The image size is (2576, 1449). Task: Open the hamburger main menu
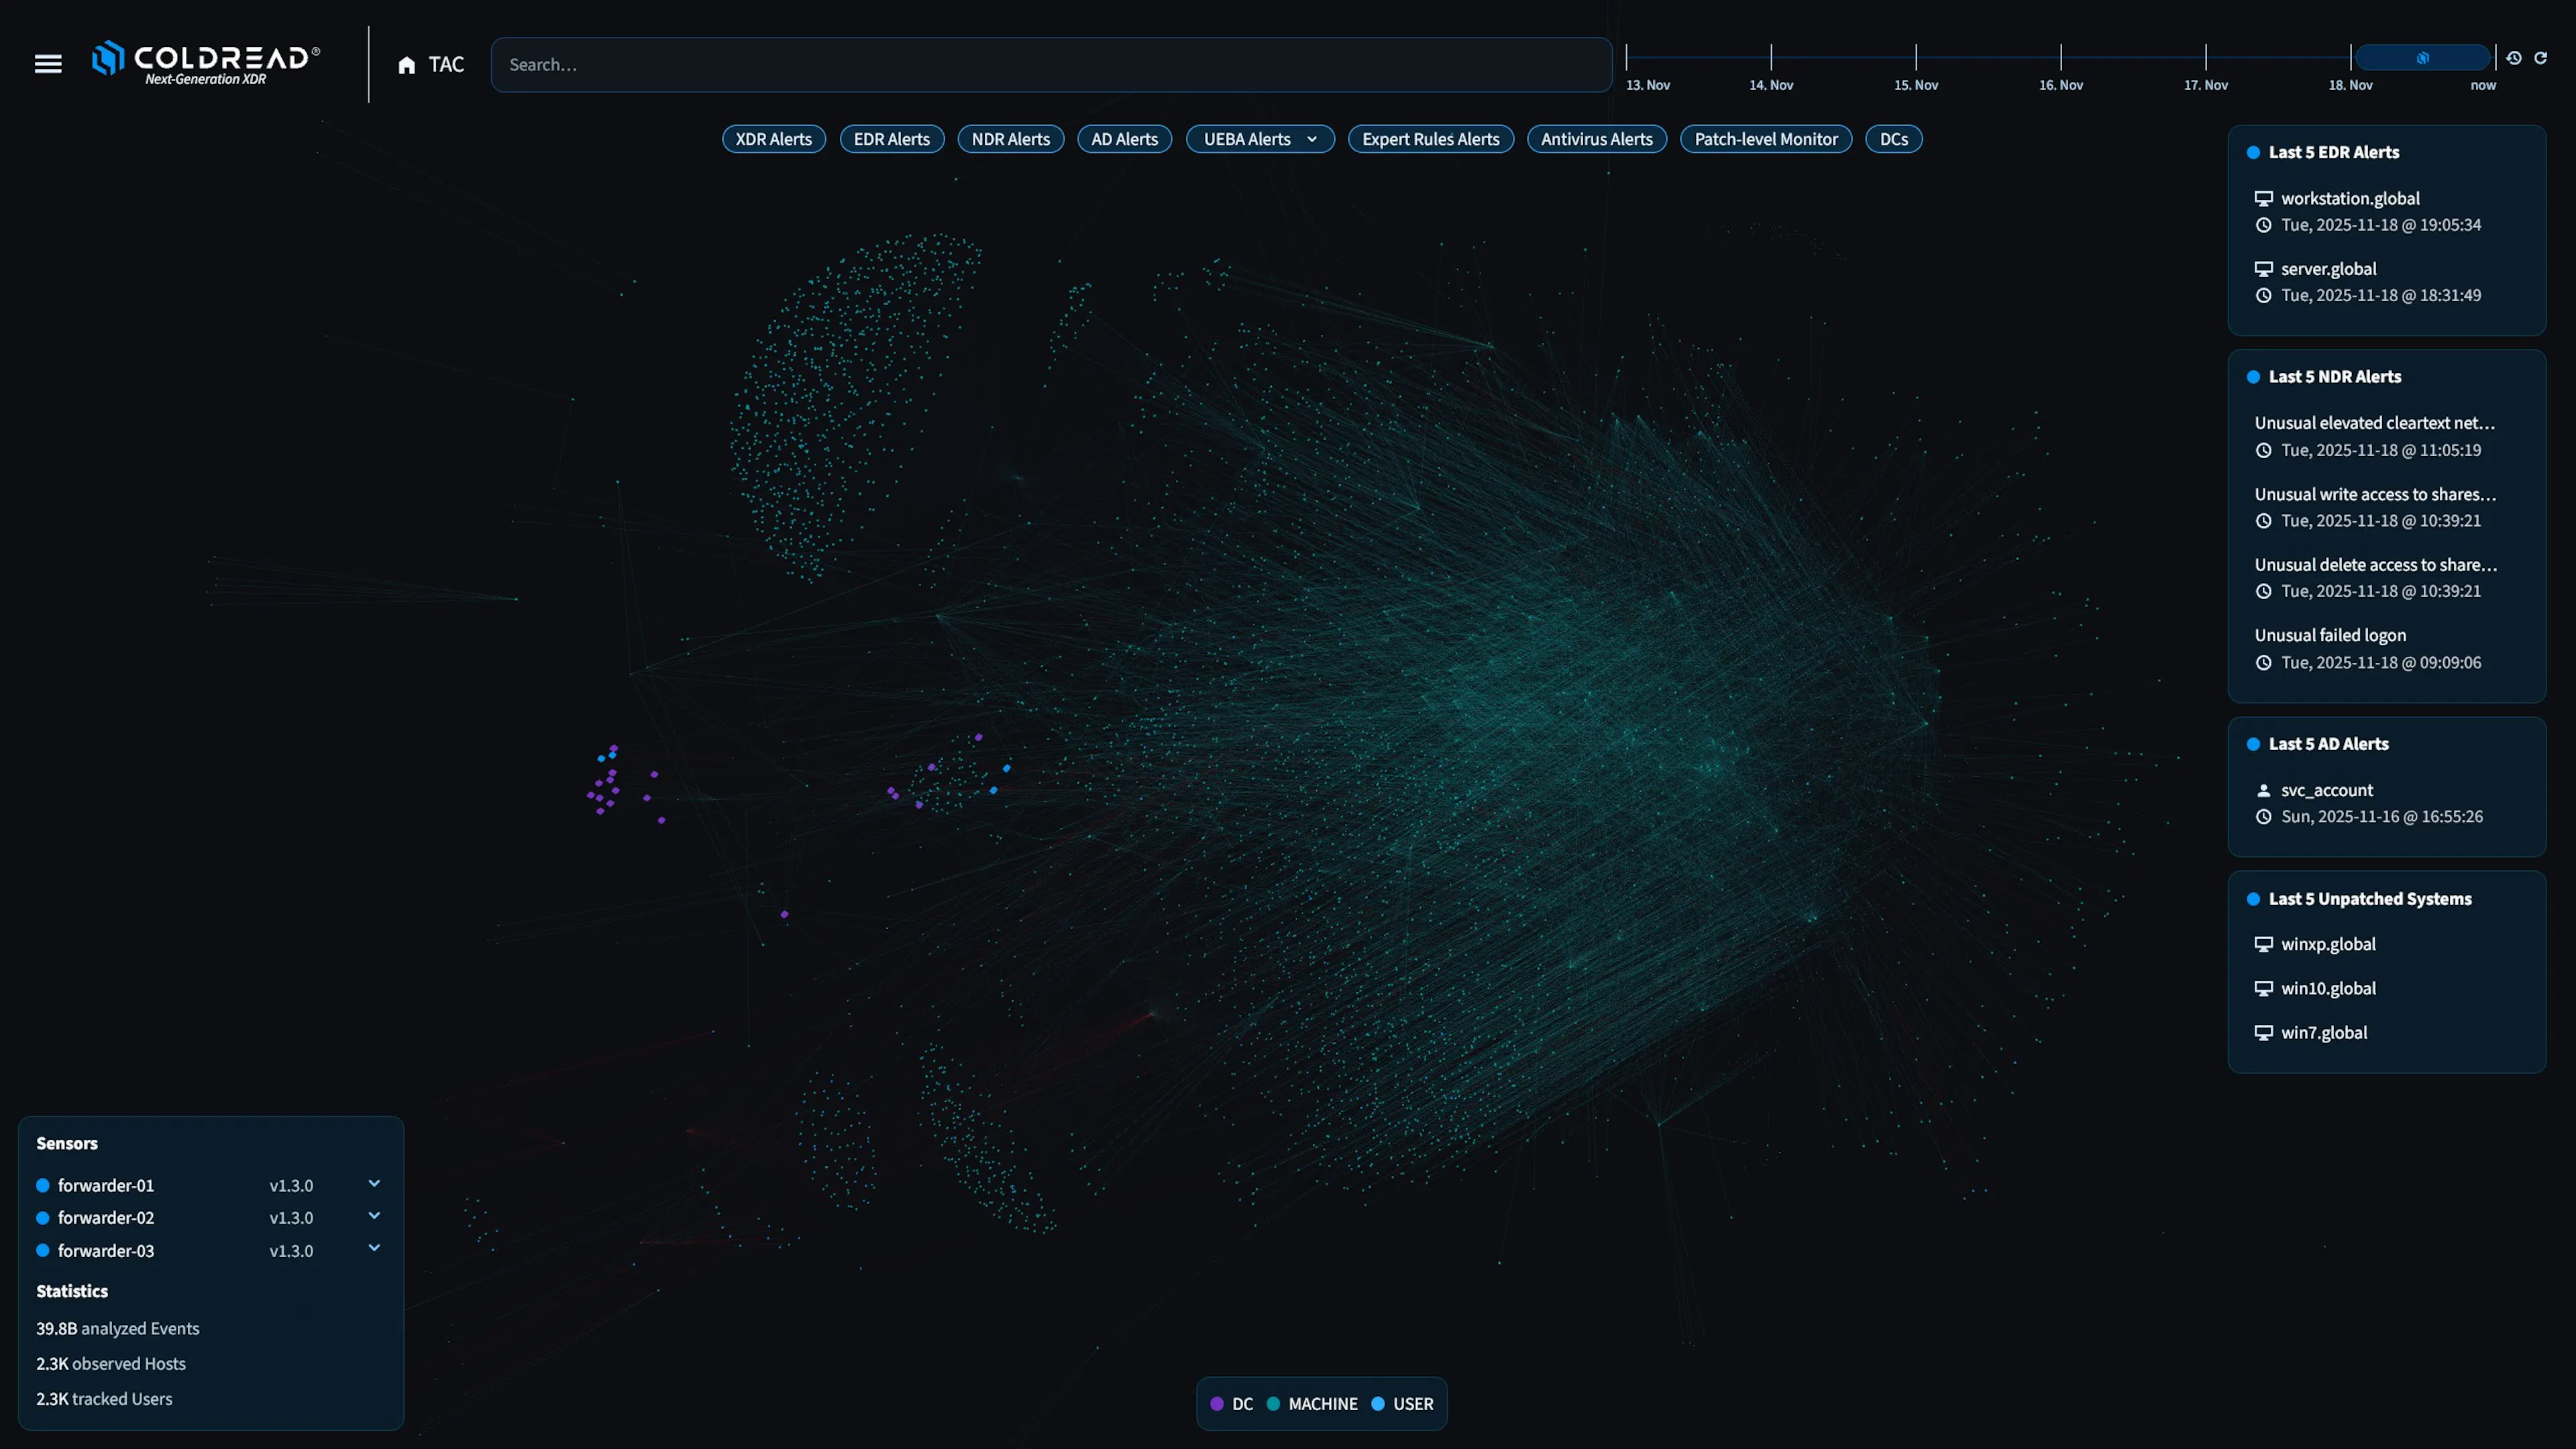(48, 64)
